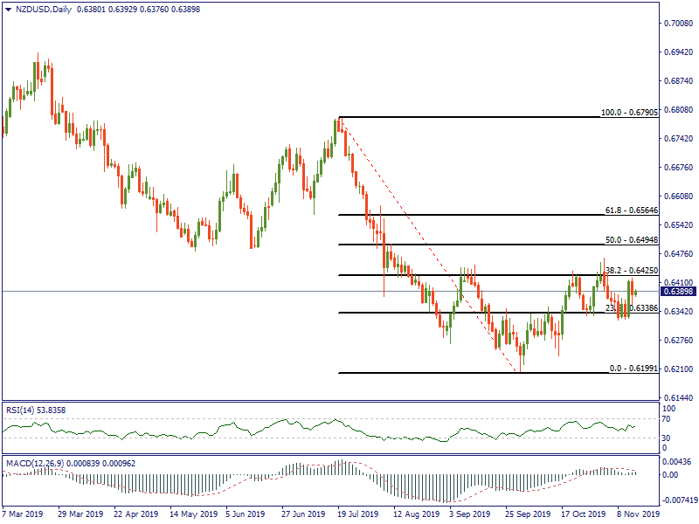Image resolution: width=699 pixels, height=524 pixels.
Task: Click the 0.62100 price scale value
Action: point(677,369)
